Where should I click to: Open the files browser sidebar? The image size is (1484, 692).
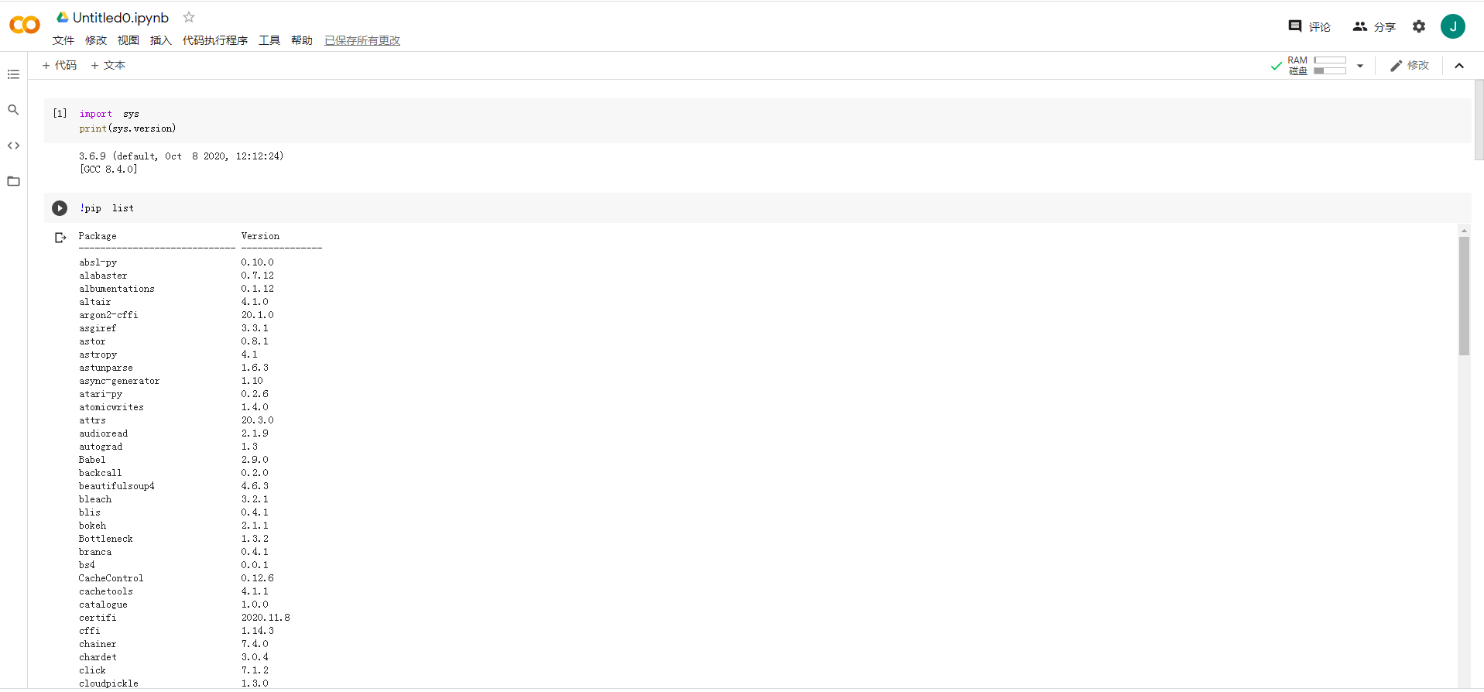13,180
